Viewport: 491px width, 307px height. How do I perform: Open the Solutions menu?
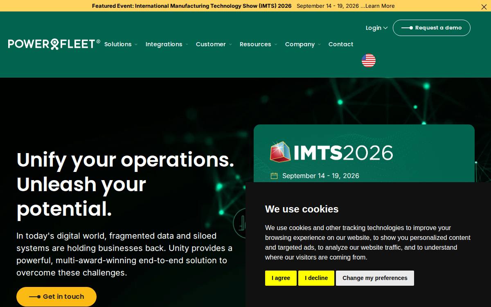[121, 44]
